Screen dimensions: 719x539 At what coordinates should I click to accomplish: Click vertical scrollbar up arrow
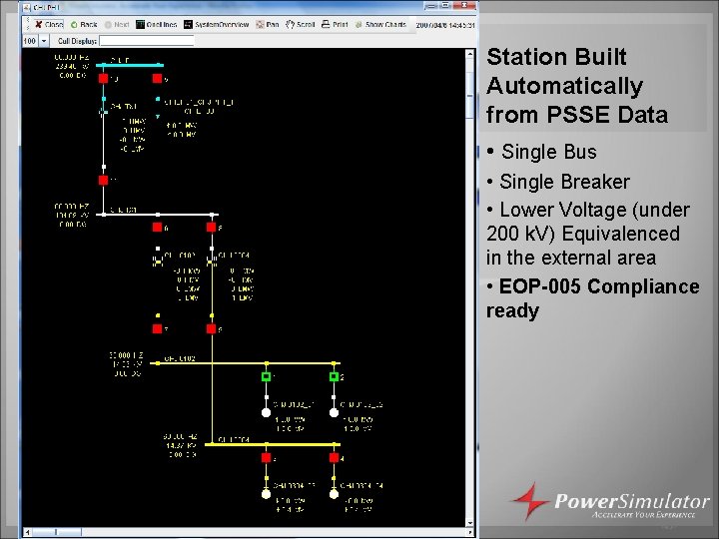tap(470, 54)
